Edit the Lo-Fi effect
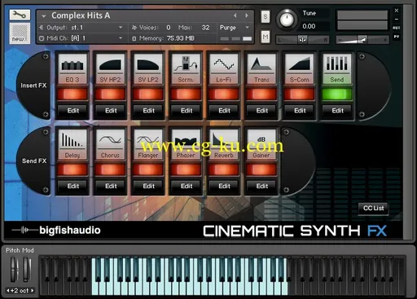 click(x=224, y=111)
